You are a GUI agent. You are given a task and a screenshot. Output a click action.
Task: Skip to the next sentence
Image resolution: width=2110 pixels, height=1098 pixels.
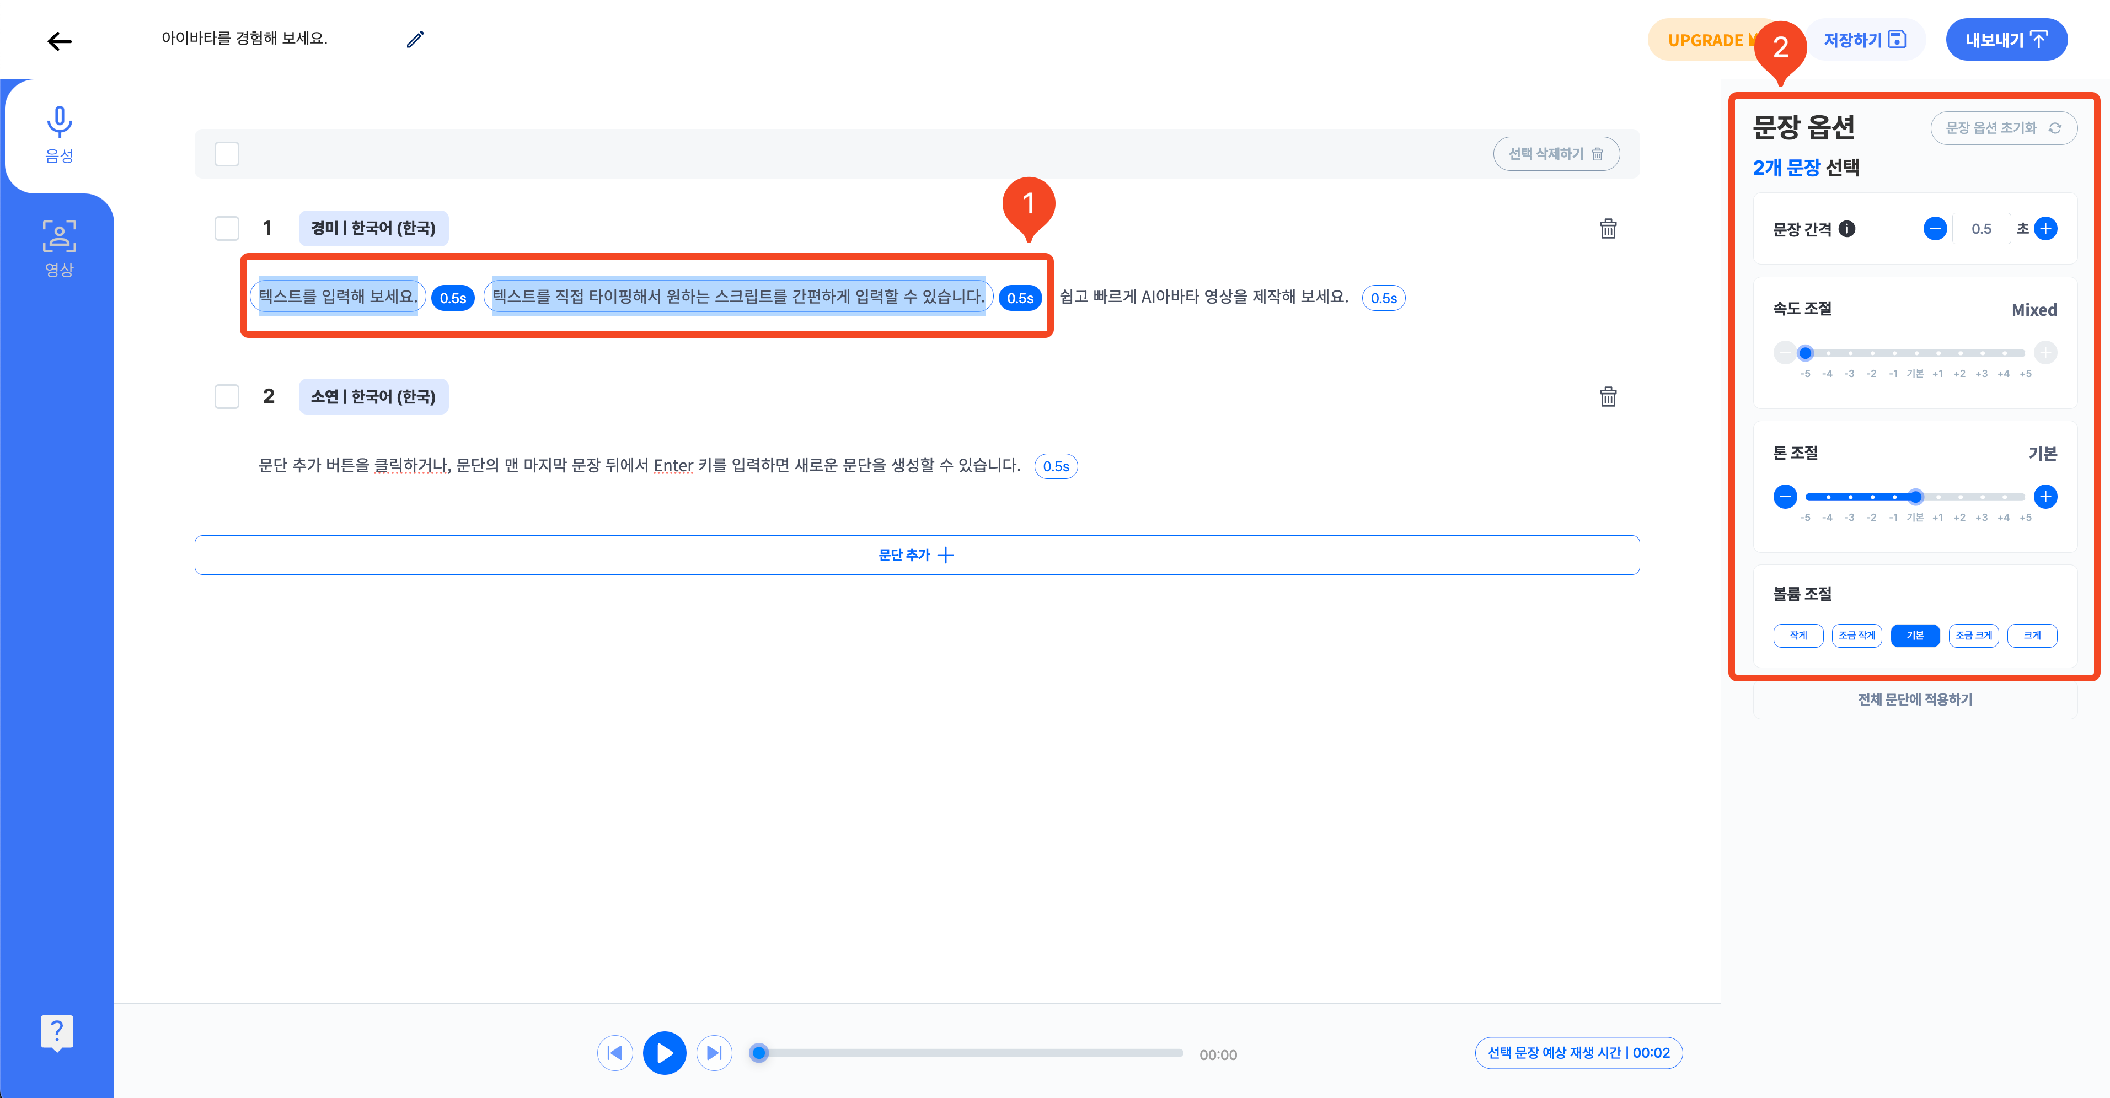714,1053
